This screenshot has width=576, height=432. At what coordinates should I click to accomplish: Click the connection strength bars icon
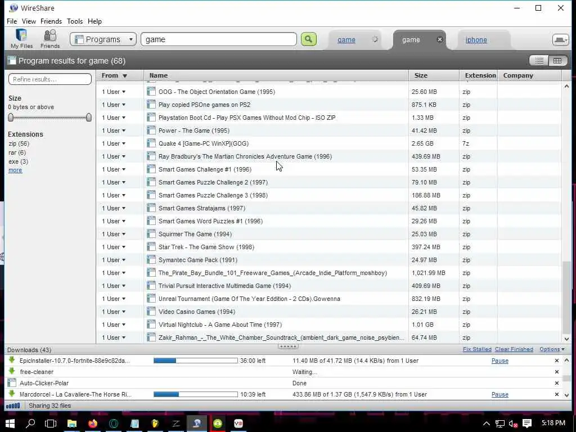(13, 406)
